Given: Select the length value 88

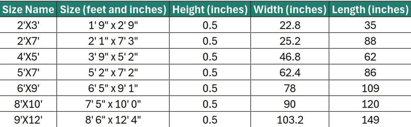Looking at the screenshot, I should (370, 41).
